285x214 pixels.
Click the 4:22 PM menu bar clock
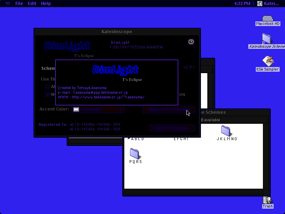pyautogui.click(x=242, y=4)
